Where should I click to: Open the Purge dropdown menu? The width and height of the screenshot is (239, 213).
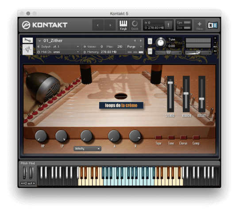(x=135, y=46)
